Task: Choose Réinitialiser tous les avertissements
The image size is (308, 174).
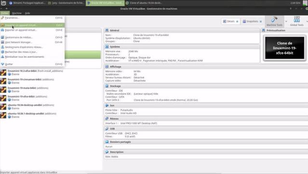Action: tap(32, 57)
